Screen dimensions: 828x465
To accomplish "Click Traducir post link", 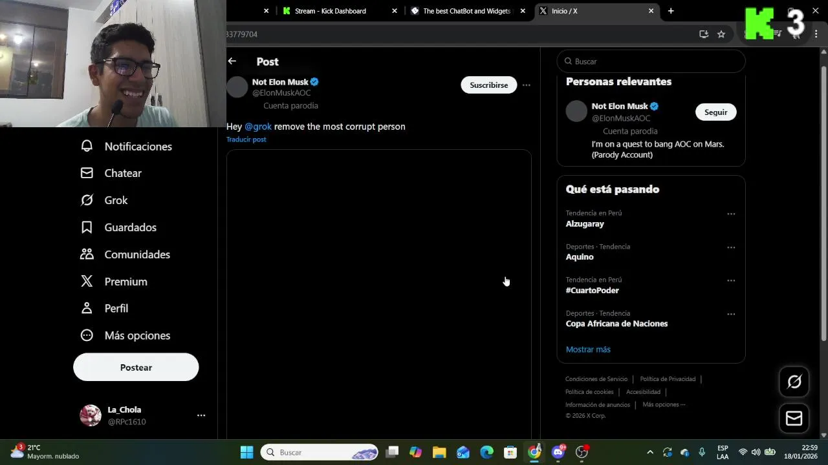I will tap(246, 139).
